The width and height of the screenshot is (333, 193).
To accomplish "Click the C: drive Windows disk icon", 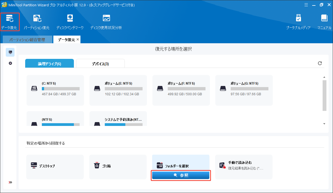I will pyautogui.click(x=34, y=89).
